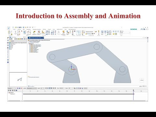Open the Tools ribbon tab
This screenshot has height=117, width=156.
(x=54, y=29)
